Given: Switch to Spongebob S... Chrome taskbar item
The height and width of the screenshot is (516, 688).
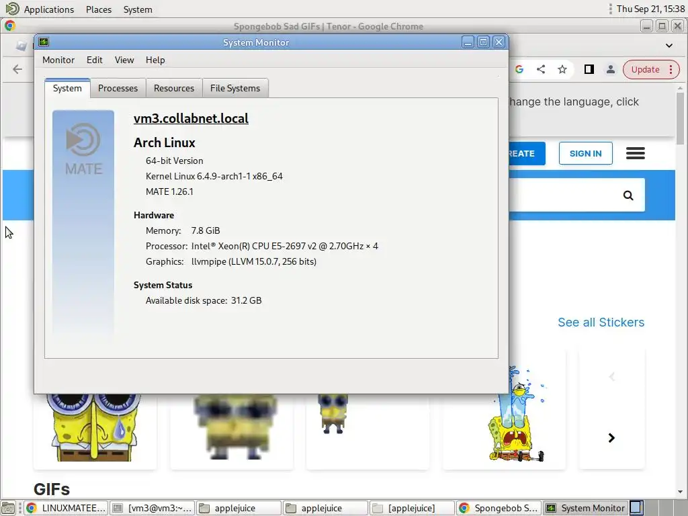Looking at the screenshot, I should (499, 508).
